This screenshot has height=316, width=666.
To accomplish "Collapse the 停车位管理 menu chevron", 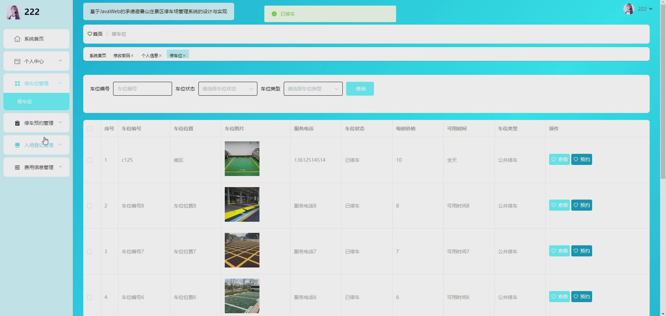I will pyautogui.click(x=60, y=83).
